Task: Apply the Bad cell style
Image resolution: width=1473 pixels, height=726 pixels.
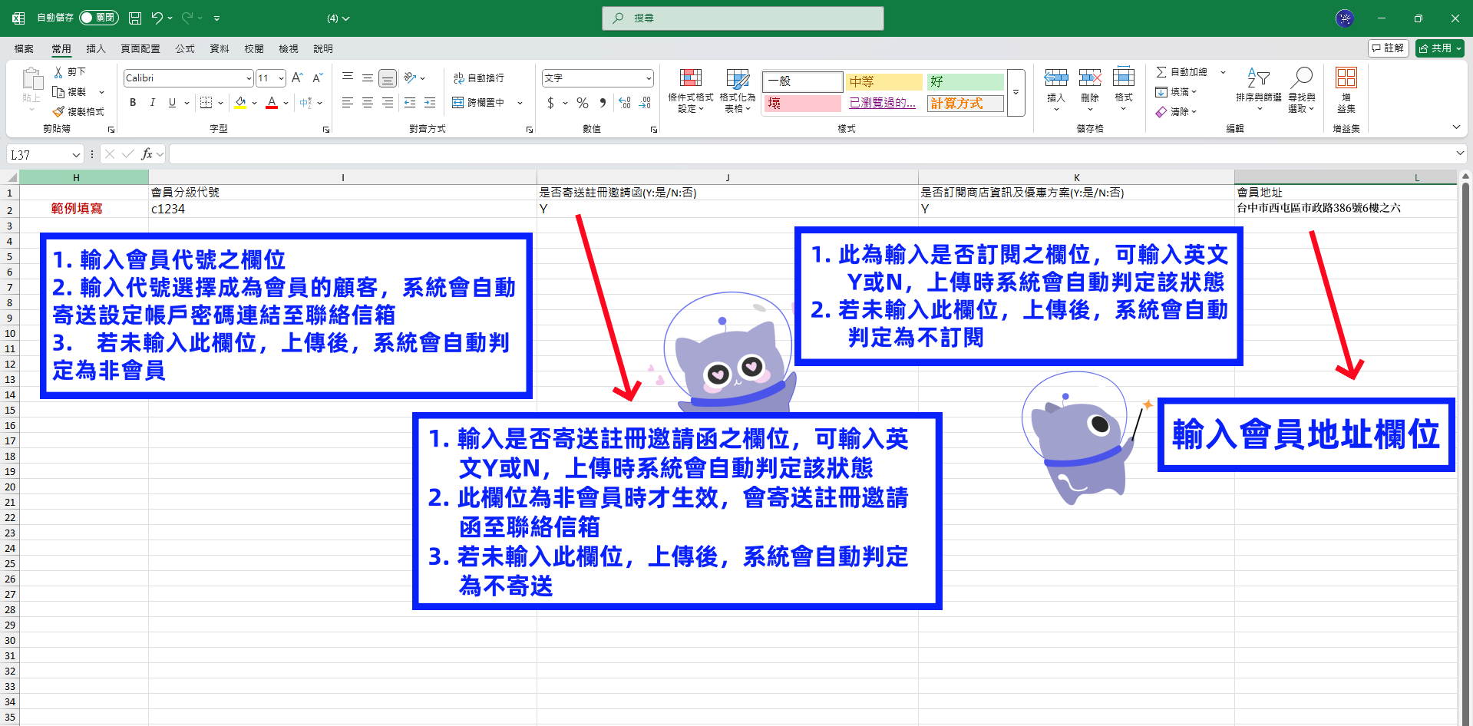Action: point(803,103)
